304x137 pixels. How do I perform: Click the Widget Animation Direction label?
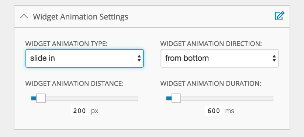click(211, 44)
